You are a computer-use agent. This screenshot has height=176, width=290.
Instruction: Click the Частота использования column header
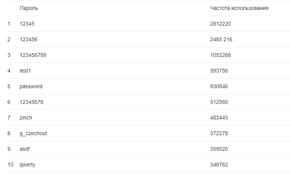(x=239, y=8)
